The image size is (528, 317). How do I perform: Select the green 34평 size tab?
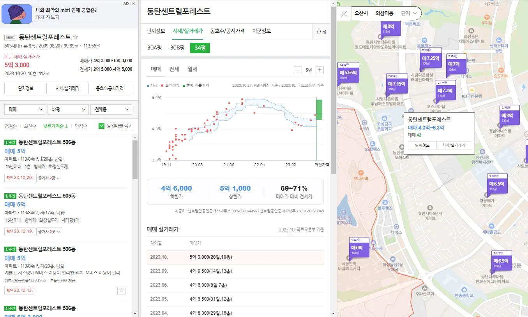(x=200, y=48)
